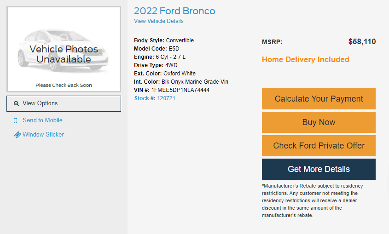
Task: Click the Manufacturer's Rebate disclaimer text
Action: (x=312, y=200)
